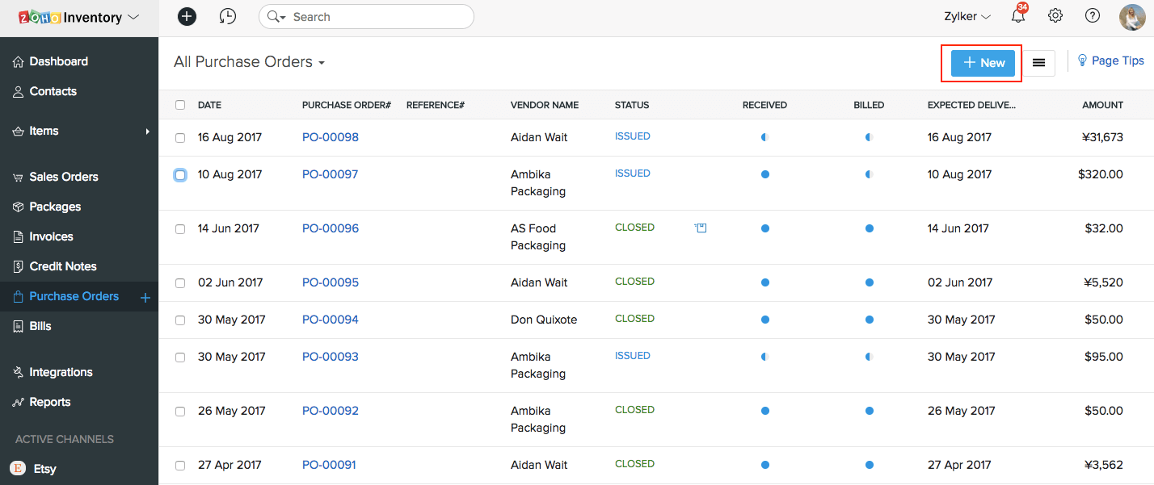Expand the Items submenu in sidebar
This screenshot has width=1154, height=485.
[x=147, y=132]
